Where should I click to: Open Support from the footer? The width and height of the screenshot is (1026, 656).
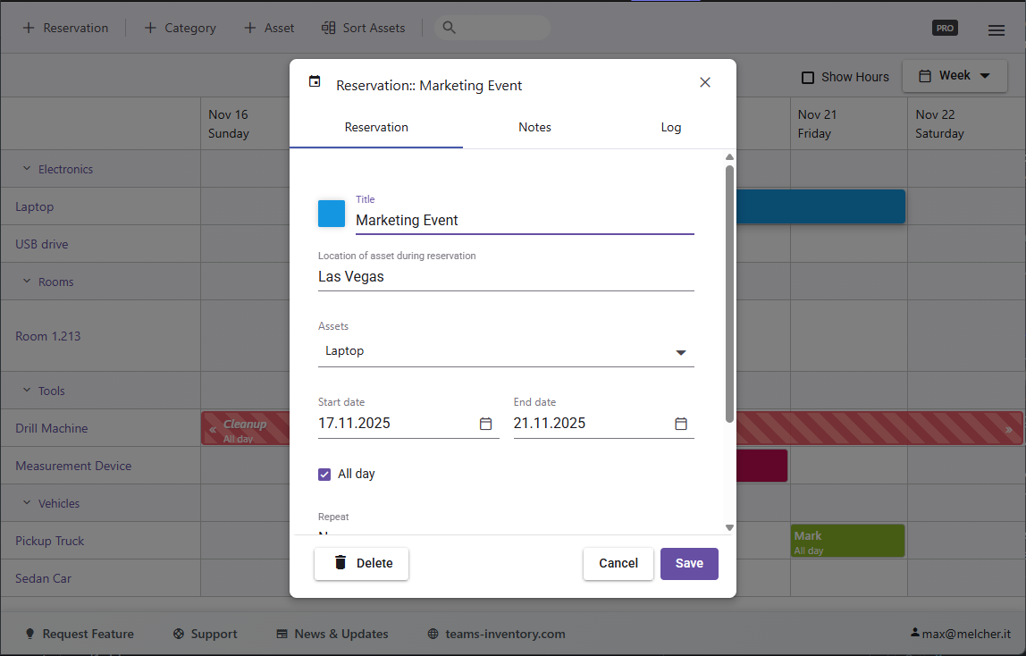pos(205,634)
